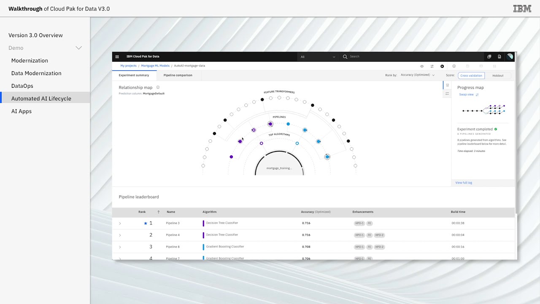Select DataOps in sidebar
Screen dimensions: 540x304
(22, 86)
